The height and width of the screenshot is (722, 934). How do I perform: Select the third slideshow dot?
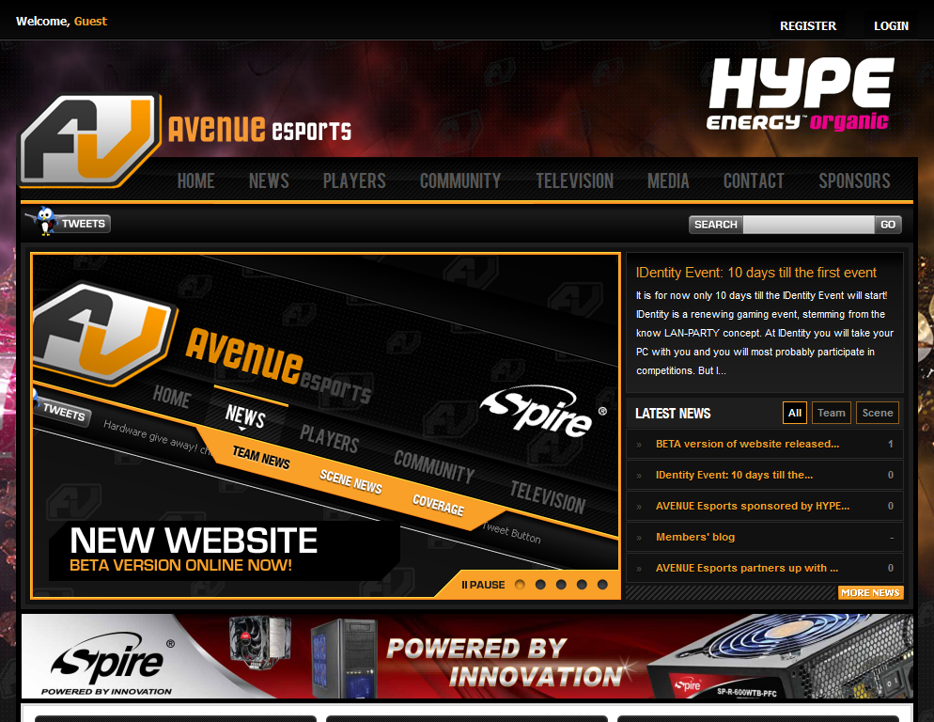(561, 585)
